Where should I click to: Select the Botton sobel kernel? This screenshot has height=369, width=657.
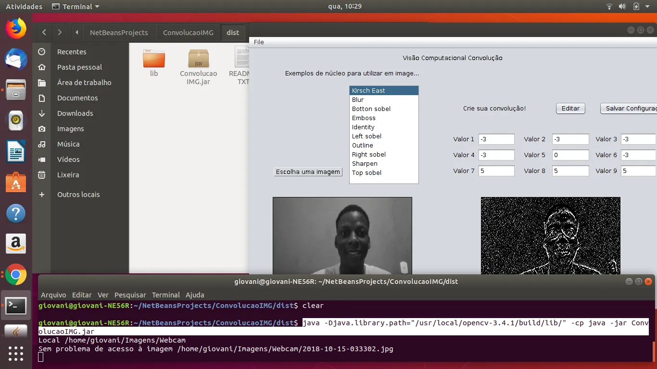(384, 109)
